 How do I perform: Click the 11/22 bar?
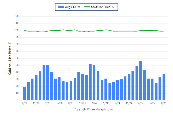[x=36, y=88]
